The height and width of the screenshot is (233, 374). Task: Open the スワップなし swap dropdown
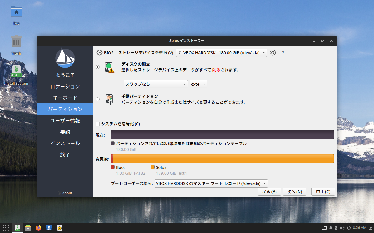tap(156, 84)
